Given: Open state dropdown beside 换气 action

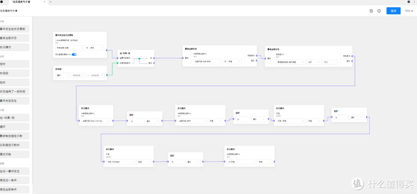Looking at the screenshot, I should [215, 121].
